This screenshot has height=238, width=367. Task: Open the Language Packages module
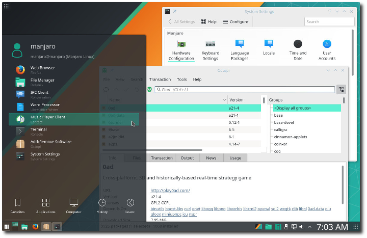(x=239, y=49)
